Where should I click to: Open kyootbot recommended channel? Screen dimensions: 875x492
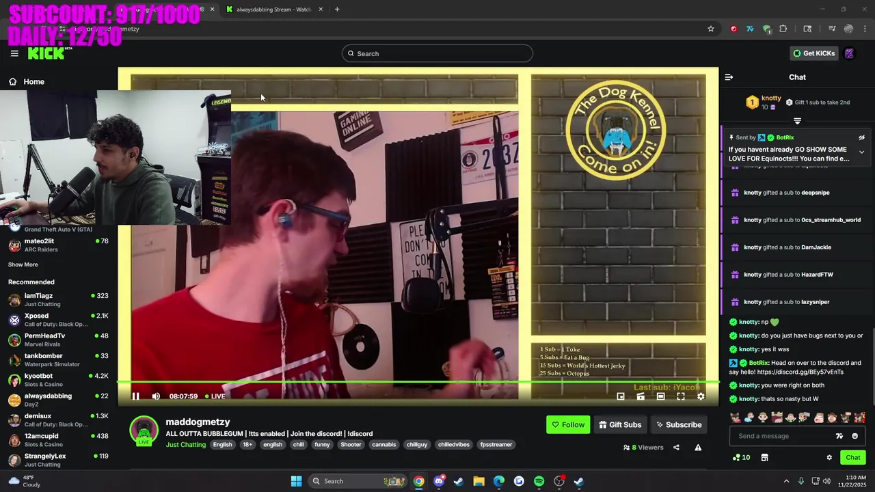click(x=59, y=380)
